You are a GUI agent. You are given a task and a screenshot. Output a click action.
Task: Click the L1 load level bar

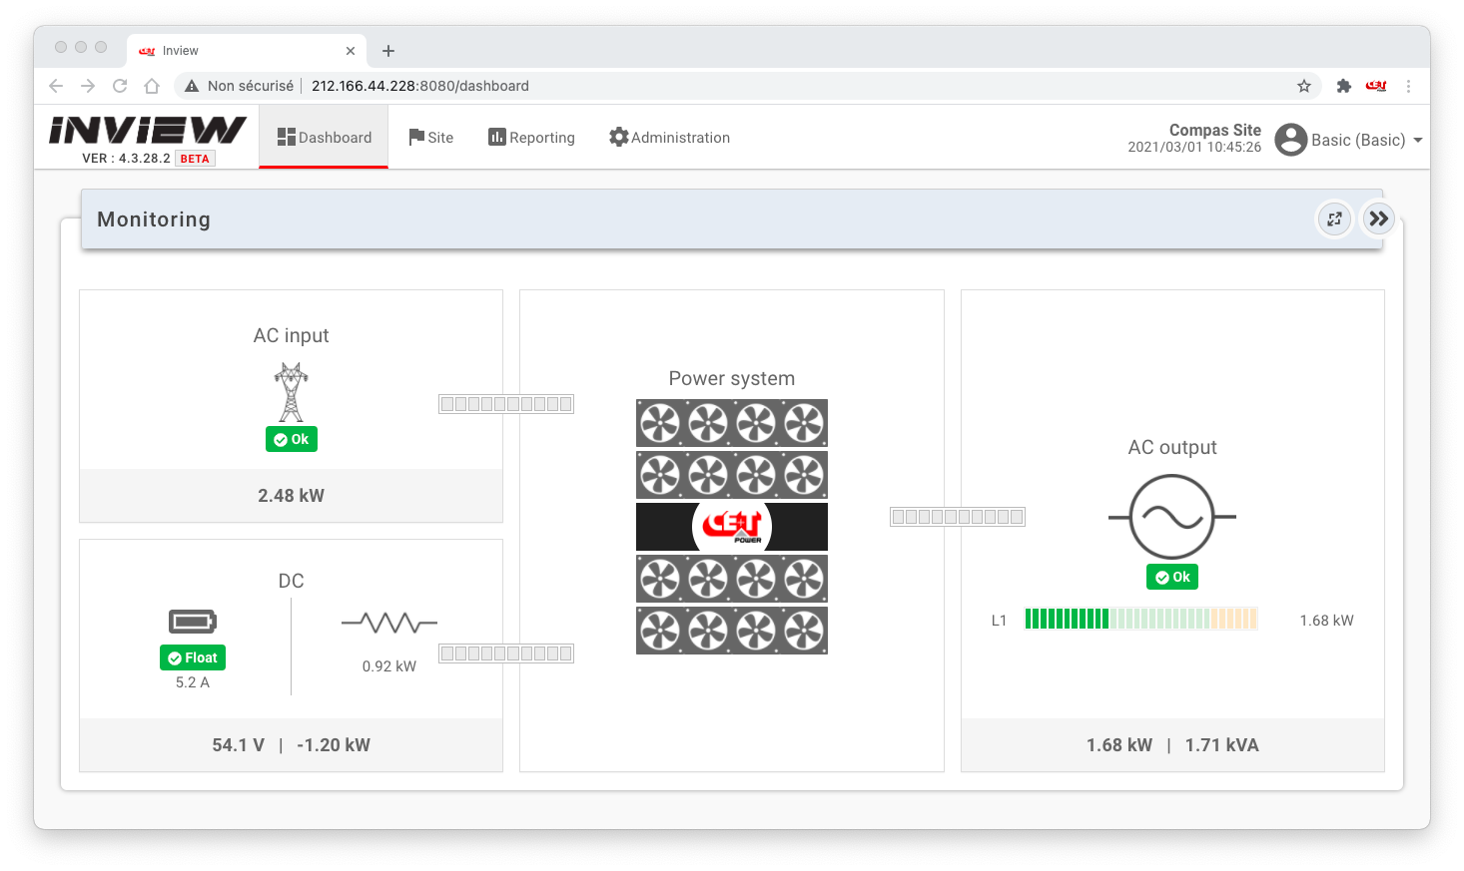pos(1141,619)
